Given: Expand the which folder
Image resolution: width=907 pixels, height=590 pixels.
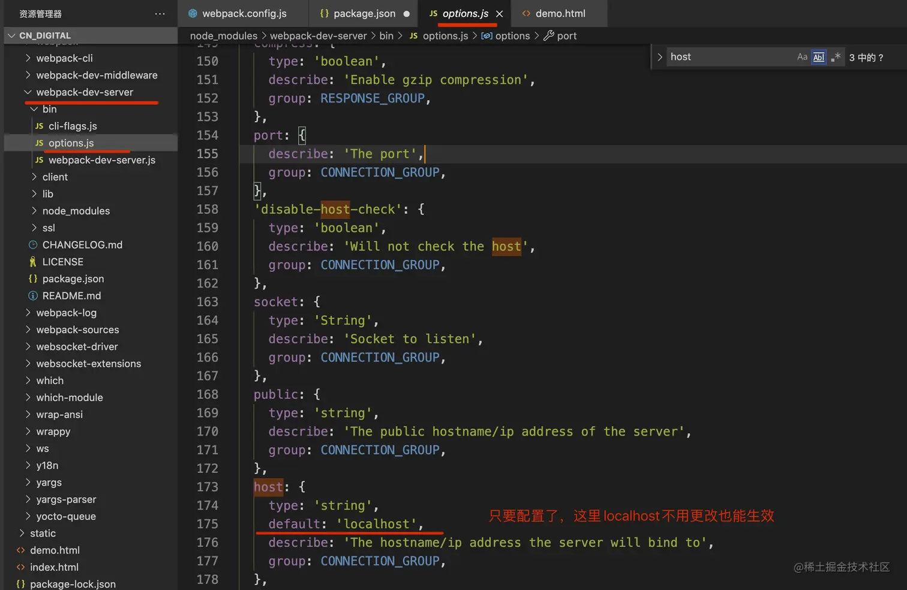Looking at the screenshot, I should click(50, 381).
